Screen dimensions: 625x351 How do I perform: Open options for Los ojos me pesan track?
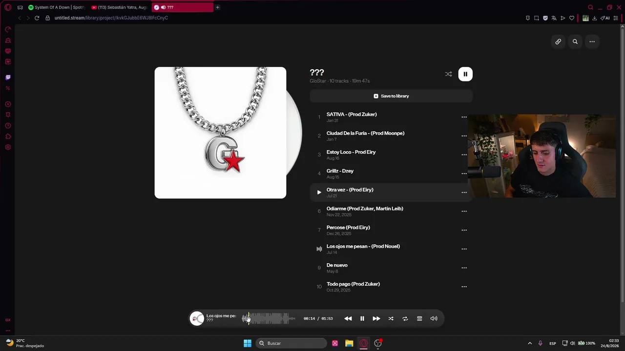pyautogui.click(x=464, y=249)
